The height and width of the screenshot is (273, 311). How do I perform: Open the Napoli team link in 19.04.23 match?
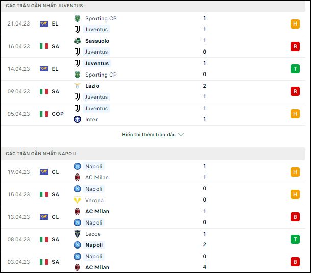[x=94, y=166]
